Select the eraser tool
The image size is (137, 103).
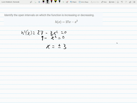(43, 2)
